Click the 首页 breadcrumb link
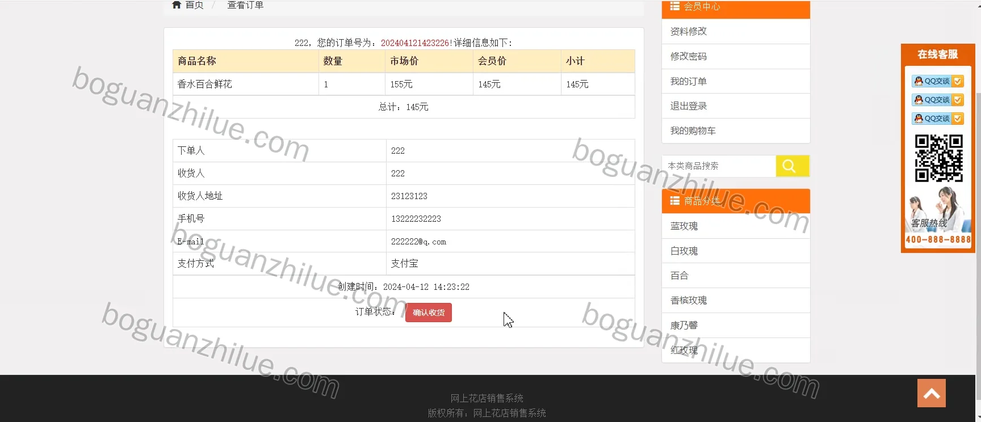 tap(194, 5)
